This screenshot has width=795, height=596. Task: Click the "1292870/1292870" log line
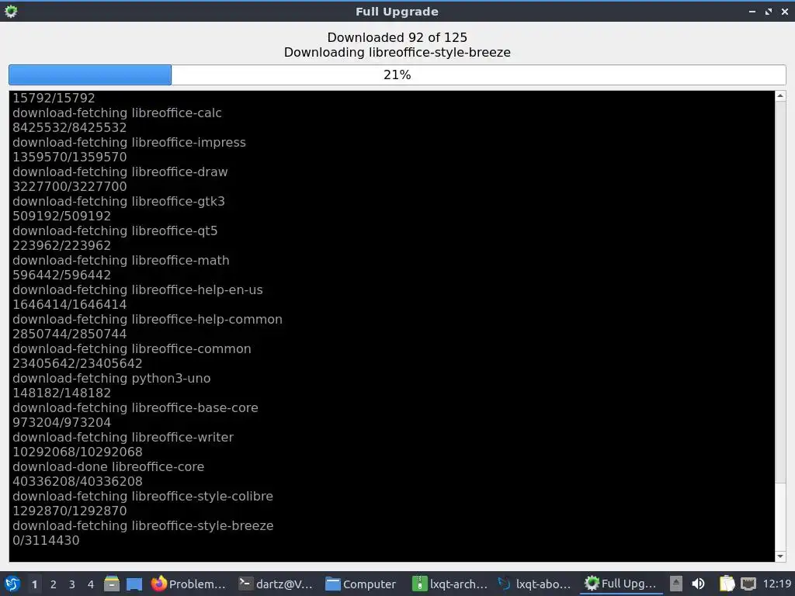pyautogui.click(x=69, y=511)
